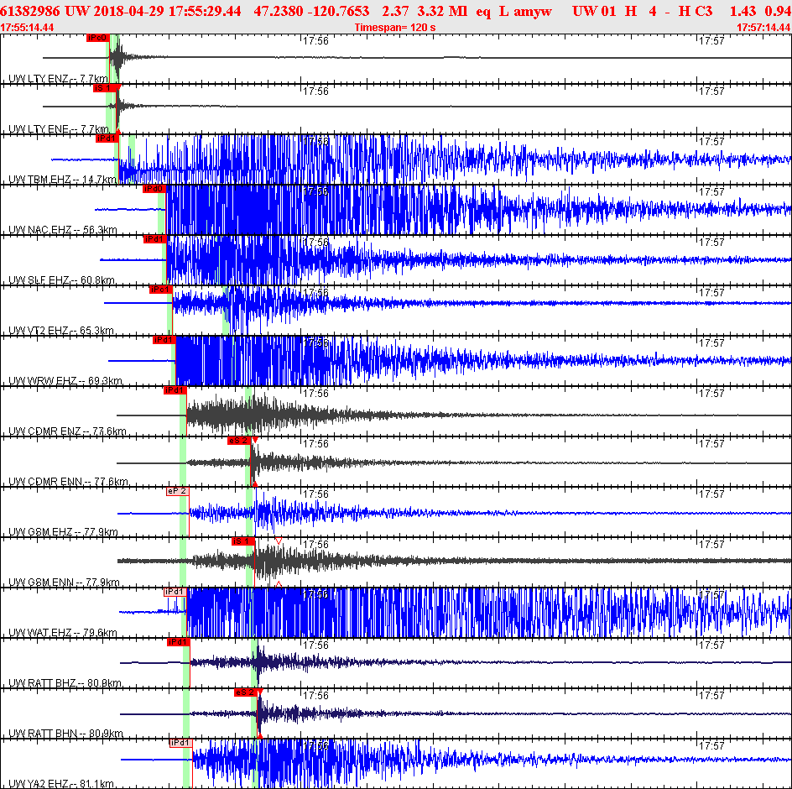Select the iPd0 pick flag on NAC EHZ
792x789 pixels.
click(154, 189)
